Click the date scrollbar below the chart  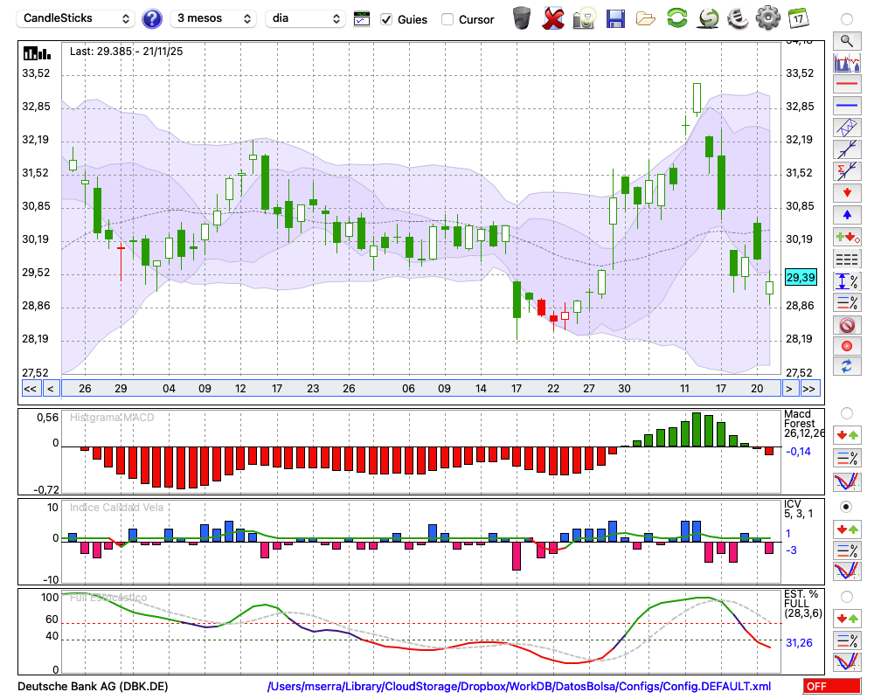pos(420,389)
